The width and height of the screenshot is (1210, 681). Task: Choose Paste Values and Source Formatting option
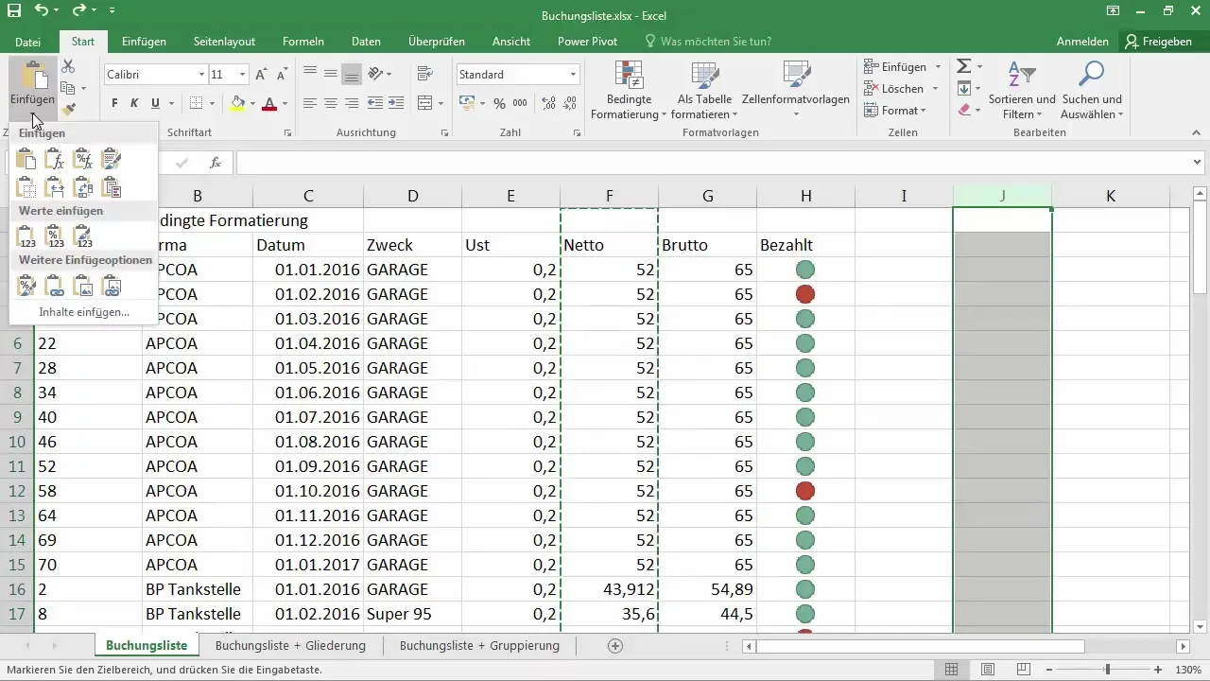point(83,236)
